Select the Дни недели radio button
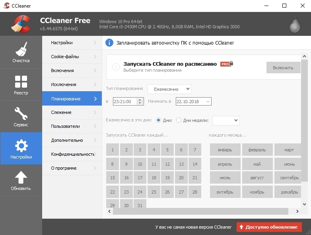Image resolution: width=311 pixels, height=235 pixels. tap(179, 120)
